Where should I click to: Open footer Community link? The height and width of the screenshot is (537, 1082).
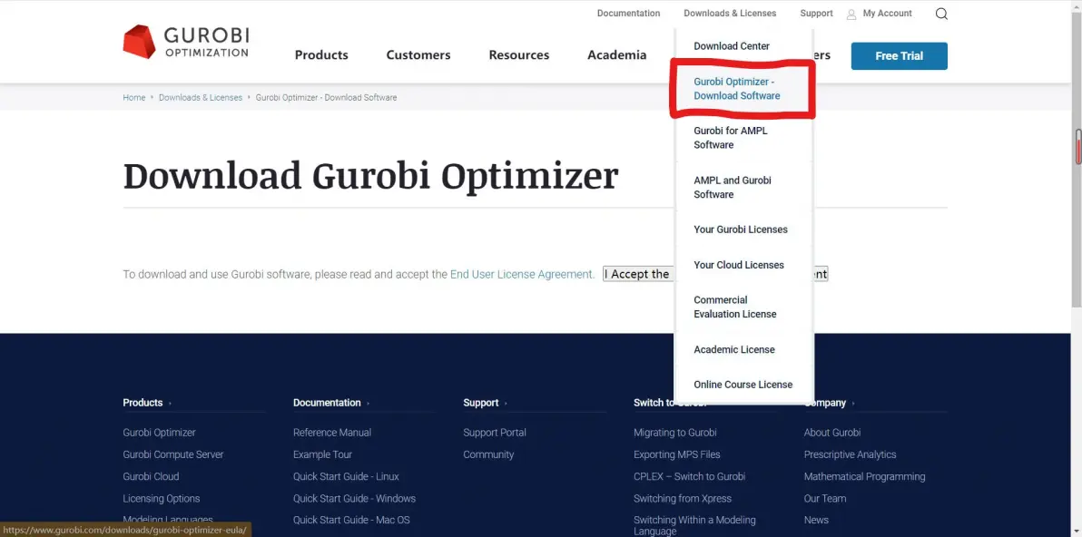[488, 455]
